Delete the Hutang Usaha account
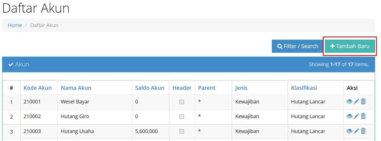The height and width of the screenshot is (141, 381). coord(363,131)
